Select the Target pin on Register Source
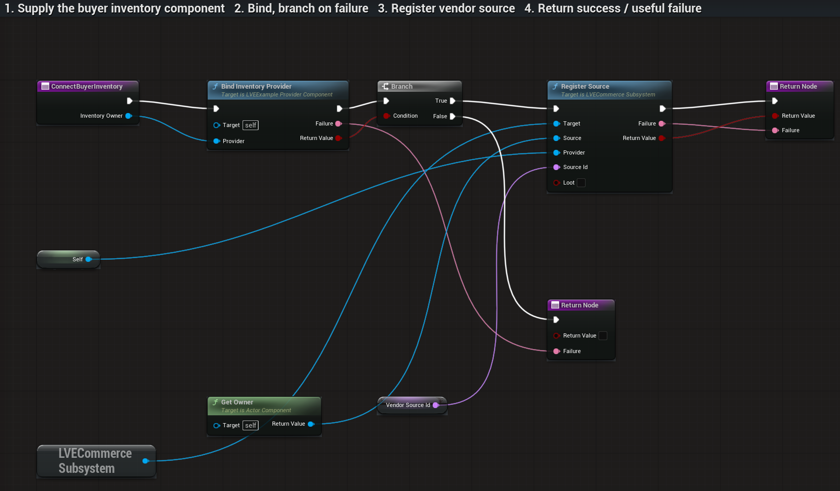 557,124
